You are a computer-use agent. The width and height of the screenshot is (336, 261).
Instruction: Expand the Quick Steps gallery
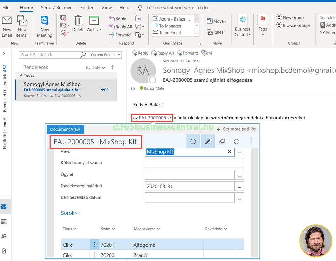[197, 33]
